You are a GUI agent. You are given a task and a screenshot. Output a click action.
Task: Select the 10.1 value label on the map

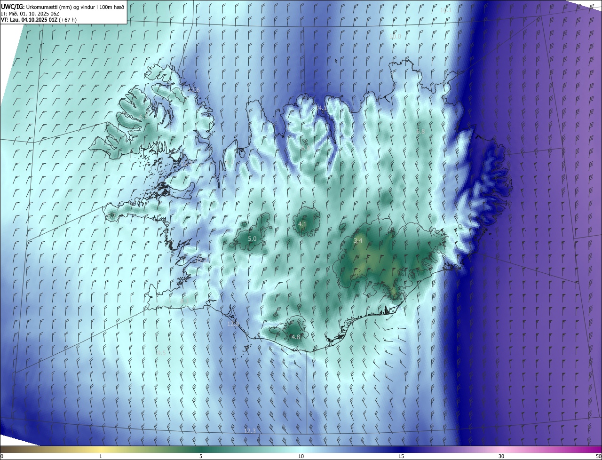(x=446, y=10)
